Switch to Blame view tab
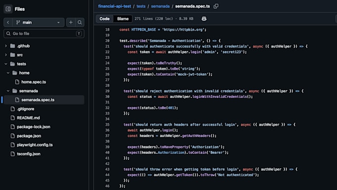This screenshot has width=337, height=190. click(x=123, y=19)
